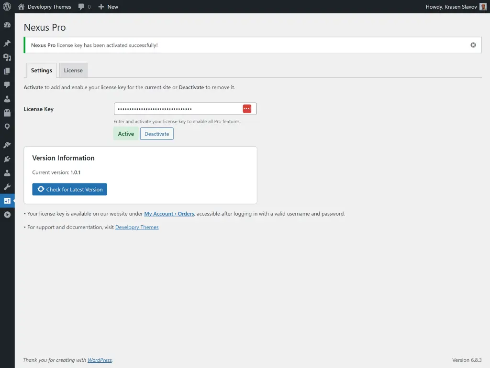Open the Developry Themes support link
Image resolution: width=490 pixels, height=368 pixels.
click(137, 227)
